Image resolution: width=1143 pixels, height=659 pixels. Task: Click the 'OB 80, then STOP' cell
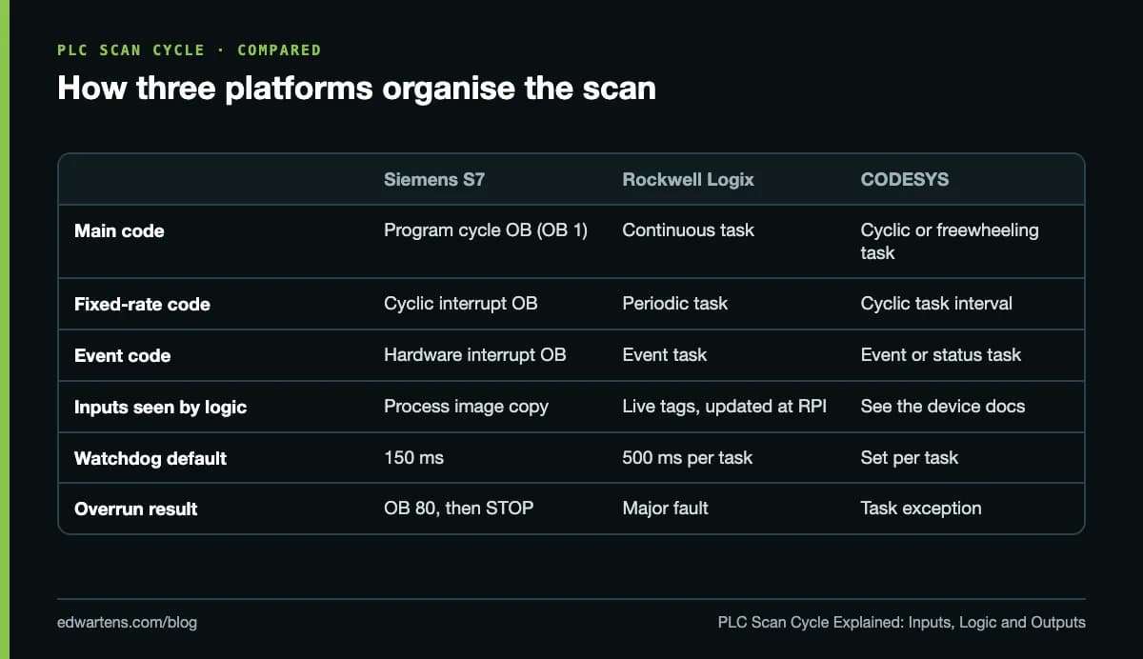(x=458, y=508)
